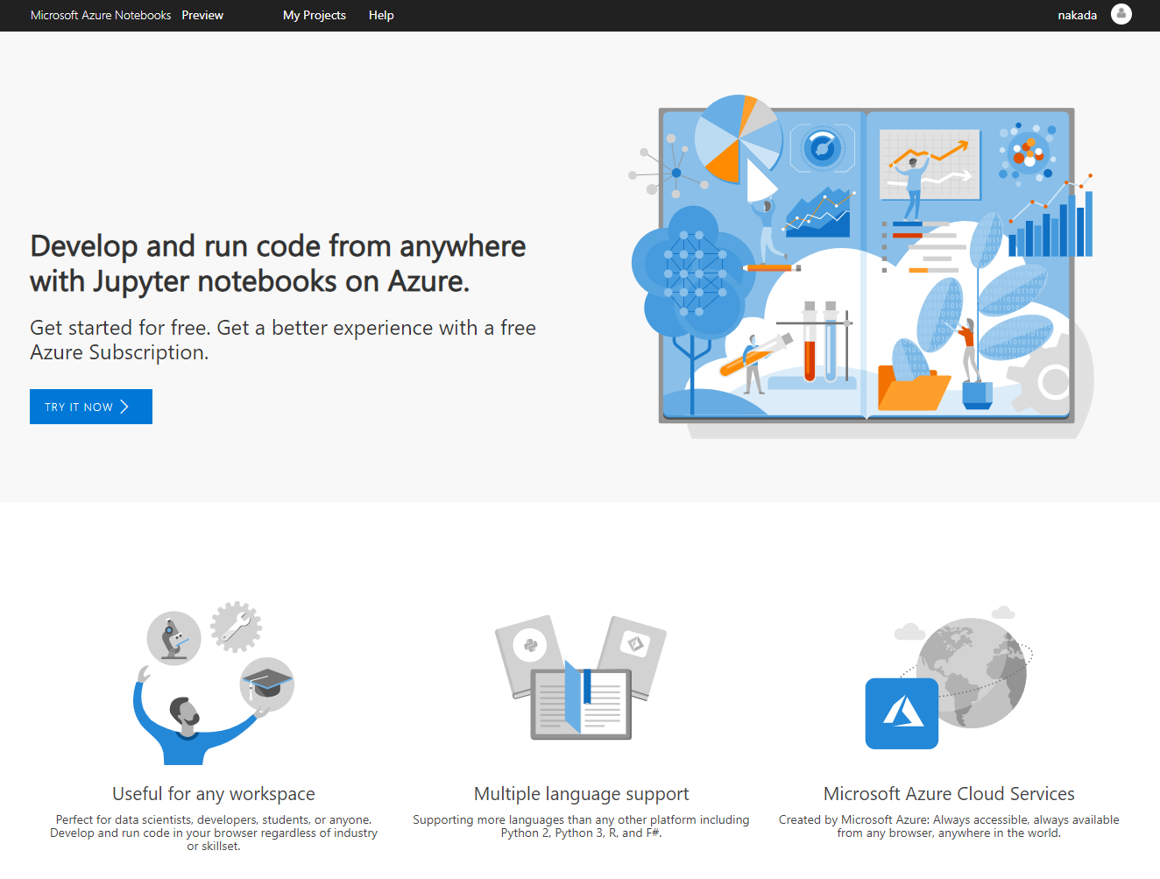Image resolution: width=1160 pixels, height=879 pixels.
Task: Click the graduation cap icon
Action: [267, 684]
